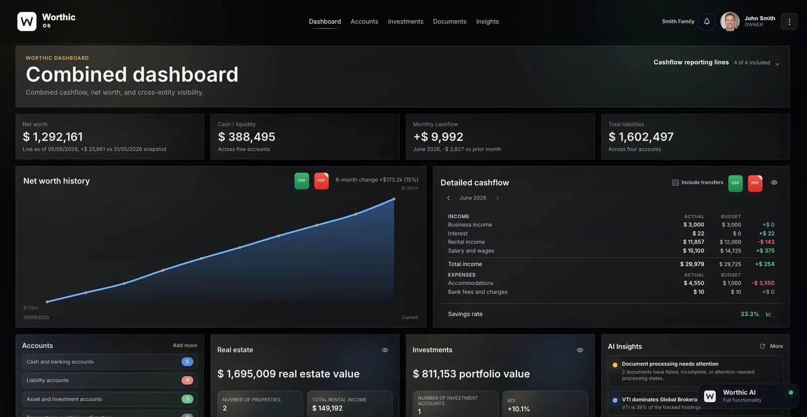Click the 33.3% savings rate value
Screen dimensions: 807x417
(750, 314)
